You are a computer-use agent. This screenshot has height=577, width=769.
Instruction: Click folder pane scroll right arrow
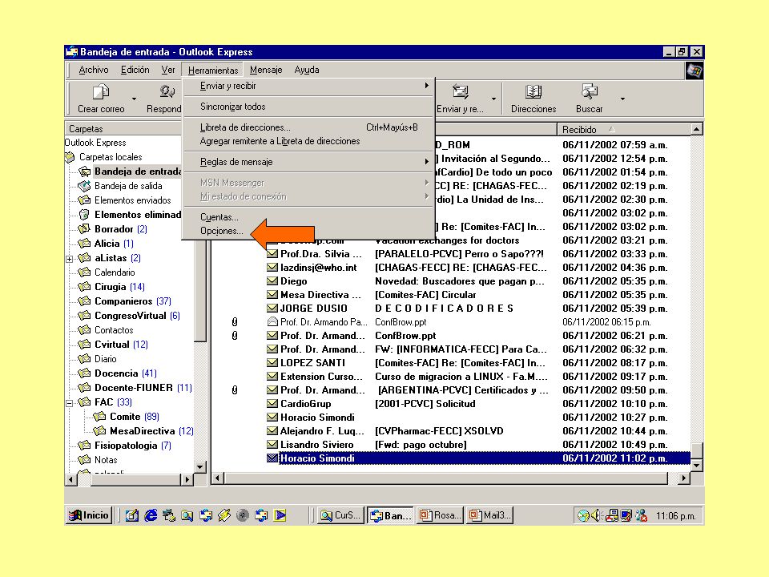[x=187, y=479]
